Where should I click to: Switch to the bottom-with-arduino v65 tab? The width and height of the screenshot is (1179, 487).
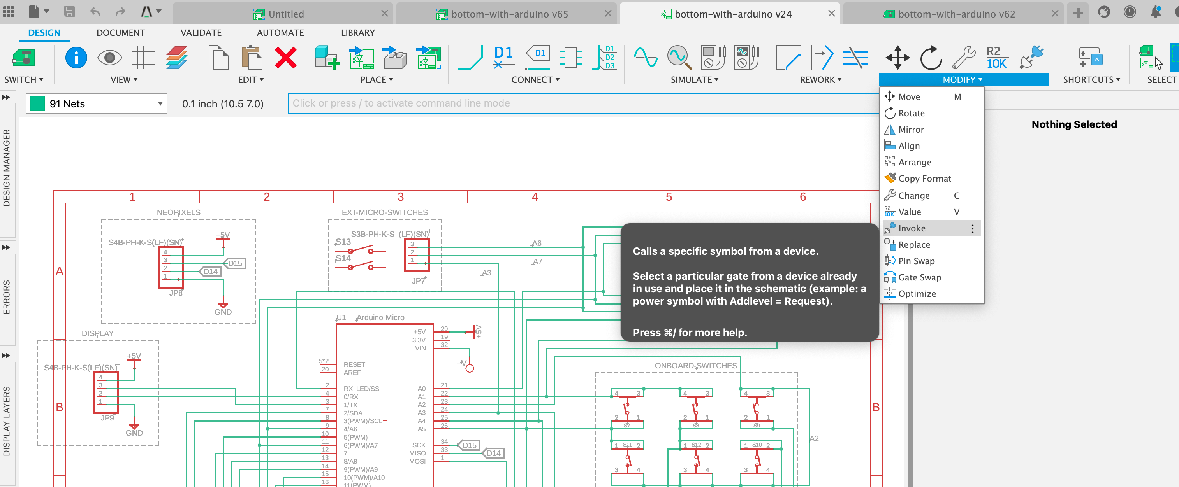click(x=509, y=14)
